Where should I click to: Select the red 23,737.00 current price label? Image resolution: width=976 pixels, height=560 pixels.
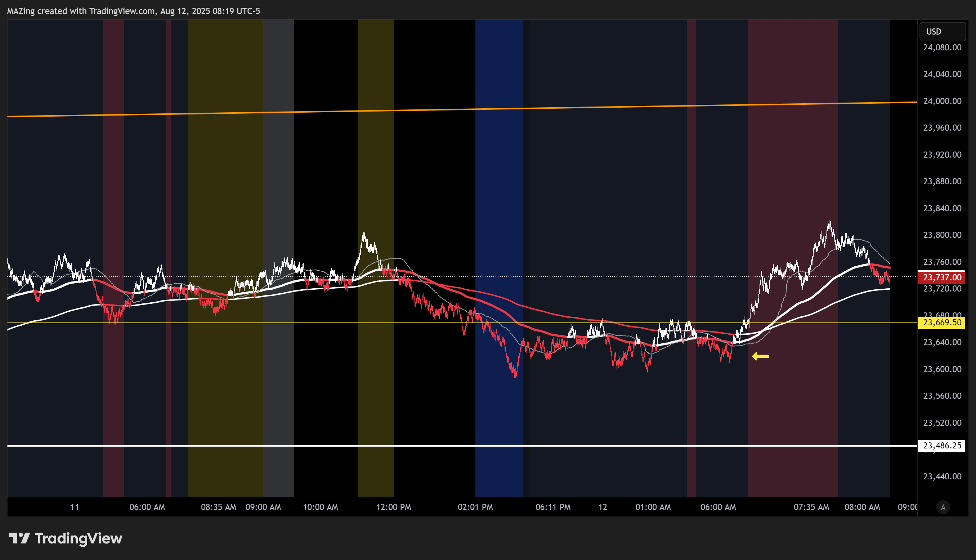click(x=942, y=277)
